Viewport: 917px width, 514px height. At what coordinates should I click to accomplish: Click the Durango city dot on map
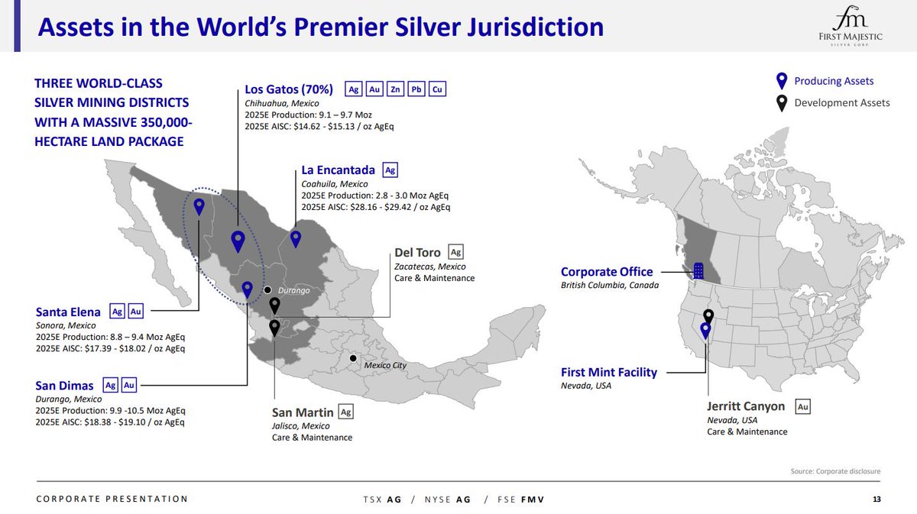267,290
